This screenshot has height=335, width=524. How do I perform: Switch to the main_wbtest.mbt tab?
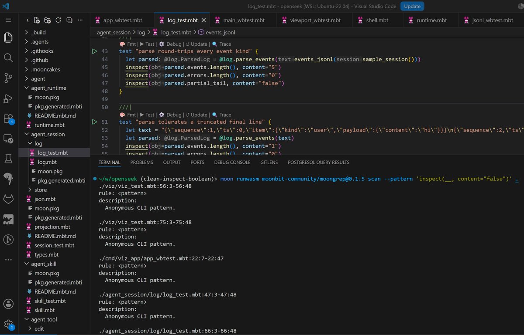coord(244,20)
